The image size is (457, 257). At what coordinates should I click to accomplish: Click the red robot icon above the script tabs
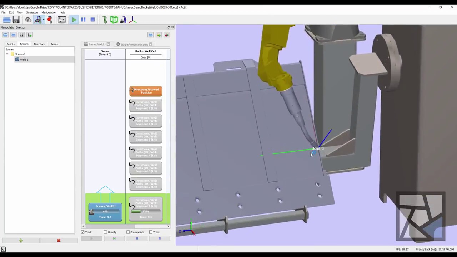pyautogui.click(x=166, y=35)
